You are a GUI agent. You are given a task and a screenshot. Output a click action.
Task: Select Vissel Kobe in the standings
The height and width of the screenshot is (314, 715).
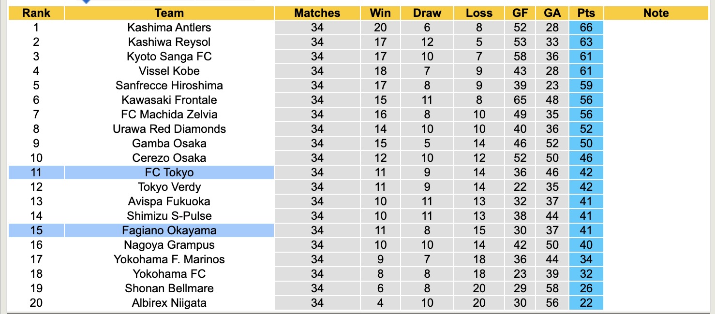[169, 71]
